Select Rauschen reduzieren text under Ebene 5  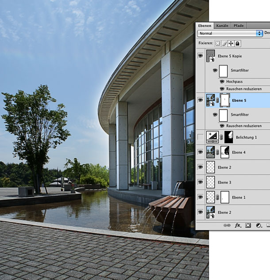tap(244, 126)
